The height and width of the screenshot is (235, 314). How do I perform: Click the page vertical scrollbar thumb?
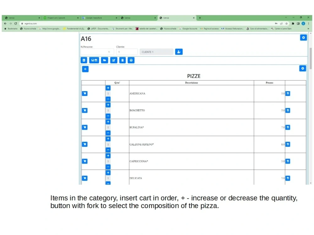[x=311, y=58]
